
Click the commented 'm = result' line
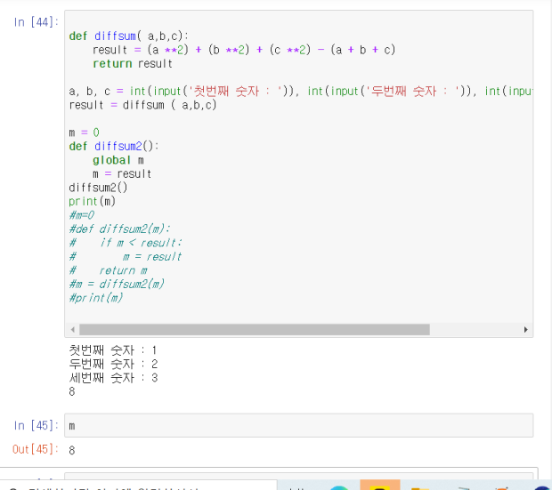click(x=152, y=257)
